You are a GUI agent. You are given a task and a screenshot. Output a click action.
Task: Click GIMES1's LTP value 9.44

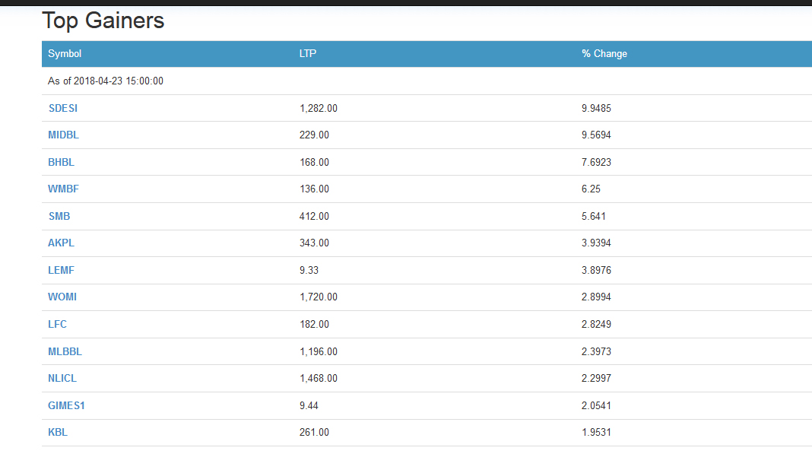(x=309, y=405)
